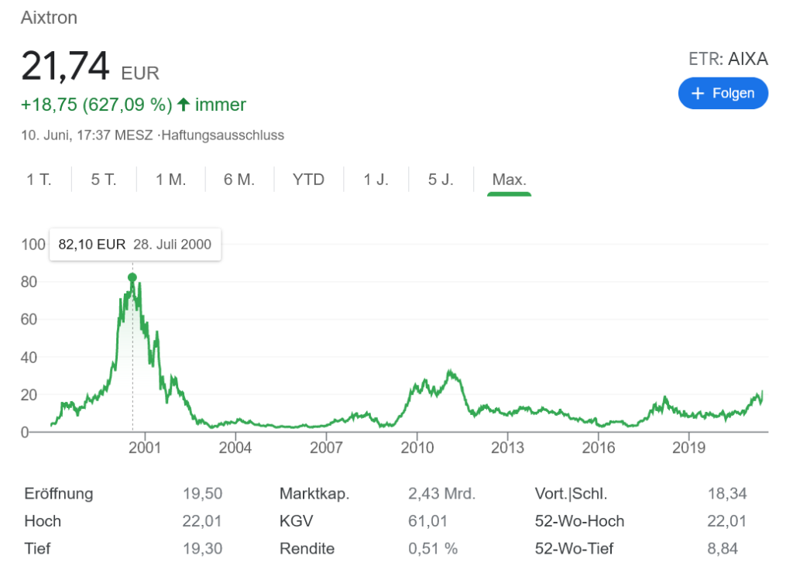Click the Aixtron stock title
Viewport: 793px width, 583px height.
coord(49,18)
